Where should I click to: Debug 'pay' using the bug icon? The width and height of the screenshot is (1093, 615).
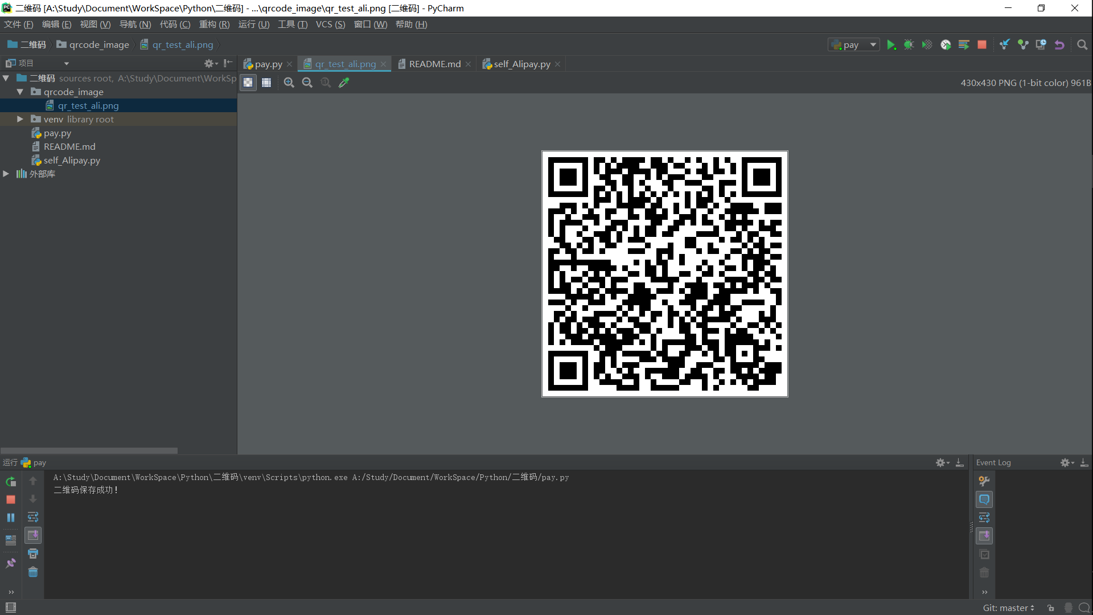[909, 44]
